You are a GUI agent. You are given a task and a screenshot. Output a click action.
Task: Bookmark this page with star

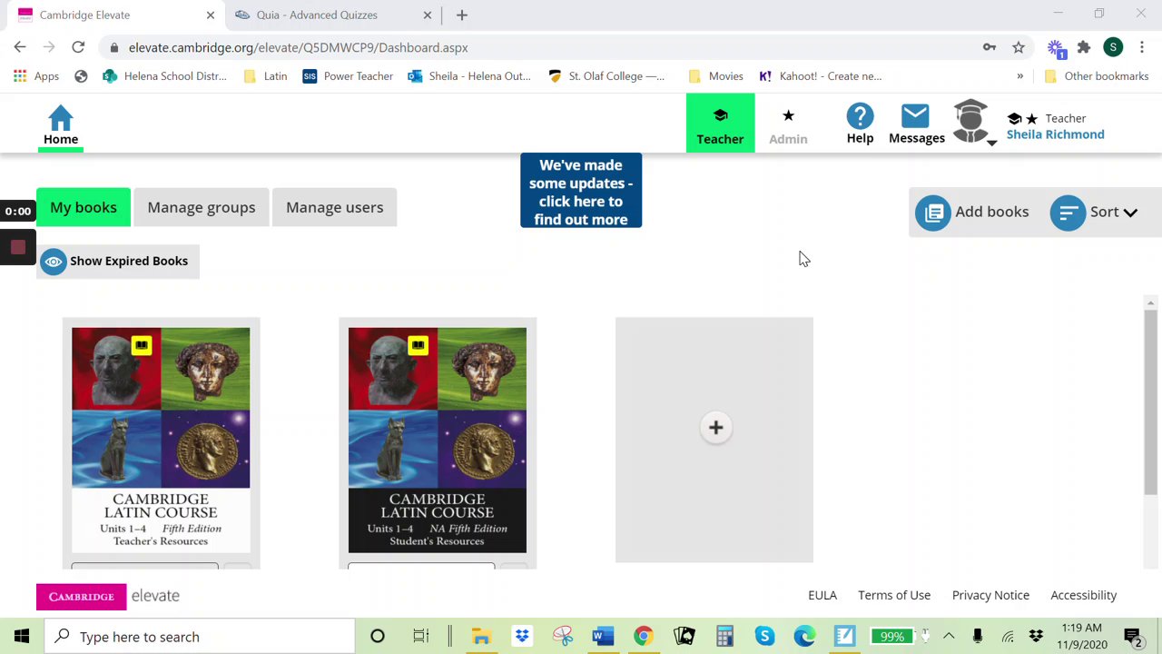[x=1019, y=47]
